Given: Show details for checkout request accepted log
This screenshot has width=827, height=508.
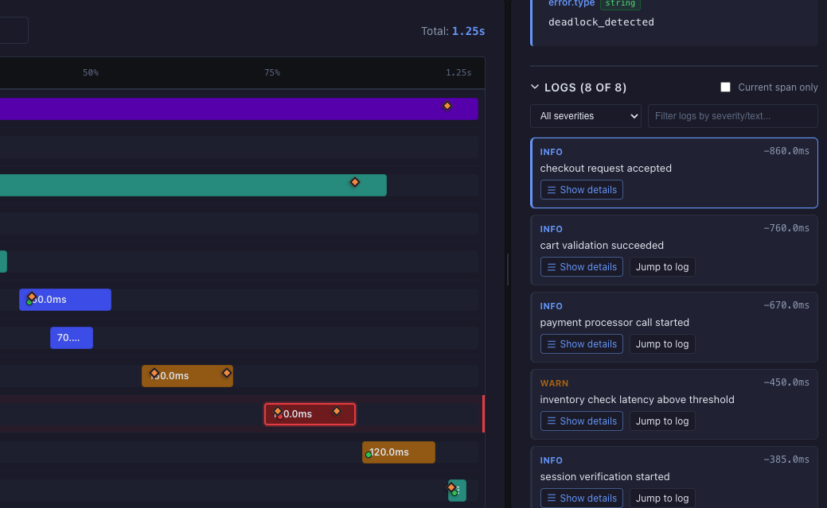Looking at the screenshot, I should pyautogui.click(x=582, y=190).
